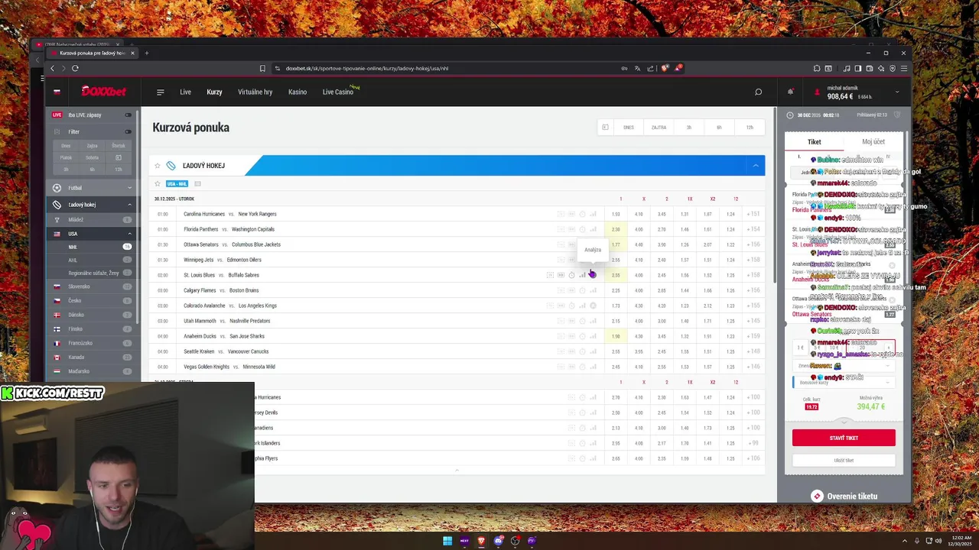Filter matches by ZAJTRA
Image resolution: width=979 pixels, height=550 pixels.
click(659, 128)
